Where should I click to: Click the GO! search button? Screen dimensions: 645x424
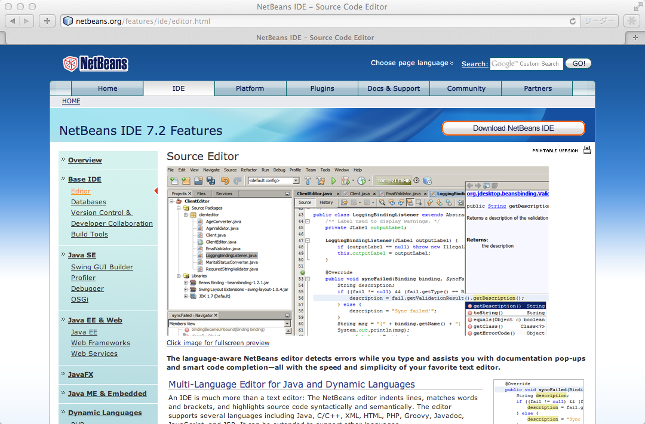(x=578, y=63)
